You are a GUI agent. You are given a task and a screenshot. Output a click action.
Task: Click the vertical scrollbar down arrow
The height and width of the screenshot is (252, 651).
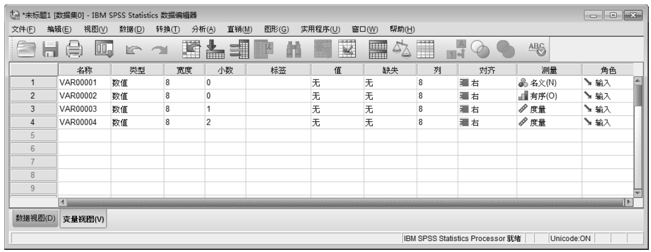click(638, 194)
